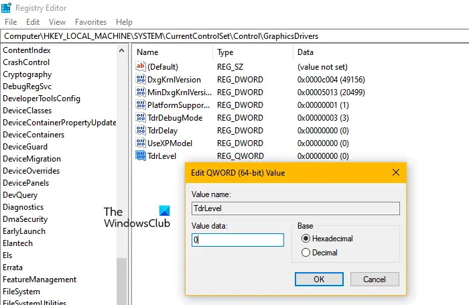Click the scroll-up arrow in key tree
This screenshot has width=469, height=305.
[x=121, y=50]
